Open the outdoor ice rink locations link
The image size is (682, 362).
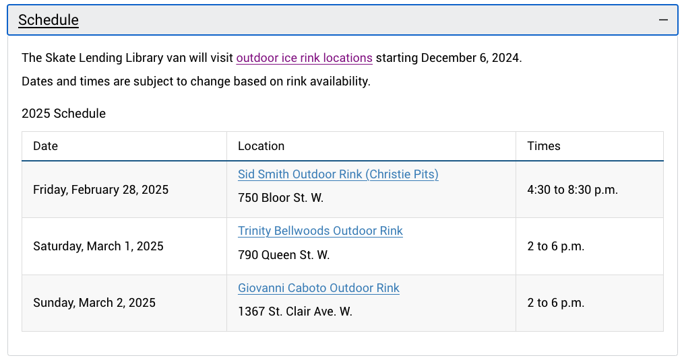[x=304, y=58]
